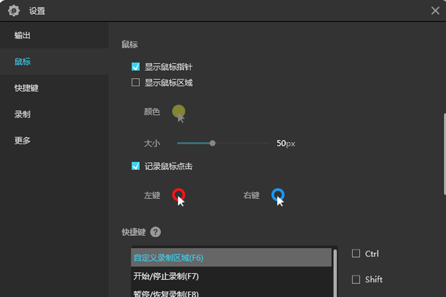Image resolution: width=446 pixels, height=297 pixels.
Task: Disable the 显示鼠标指针 checkbox
Action: pos(135,67)
